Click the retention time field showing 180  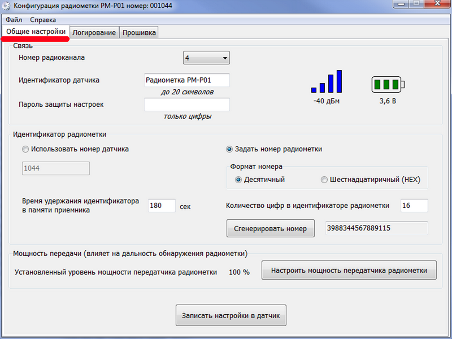(162, 206)
